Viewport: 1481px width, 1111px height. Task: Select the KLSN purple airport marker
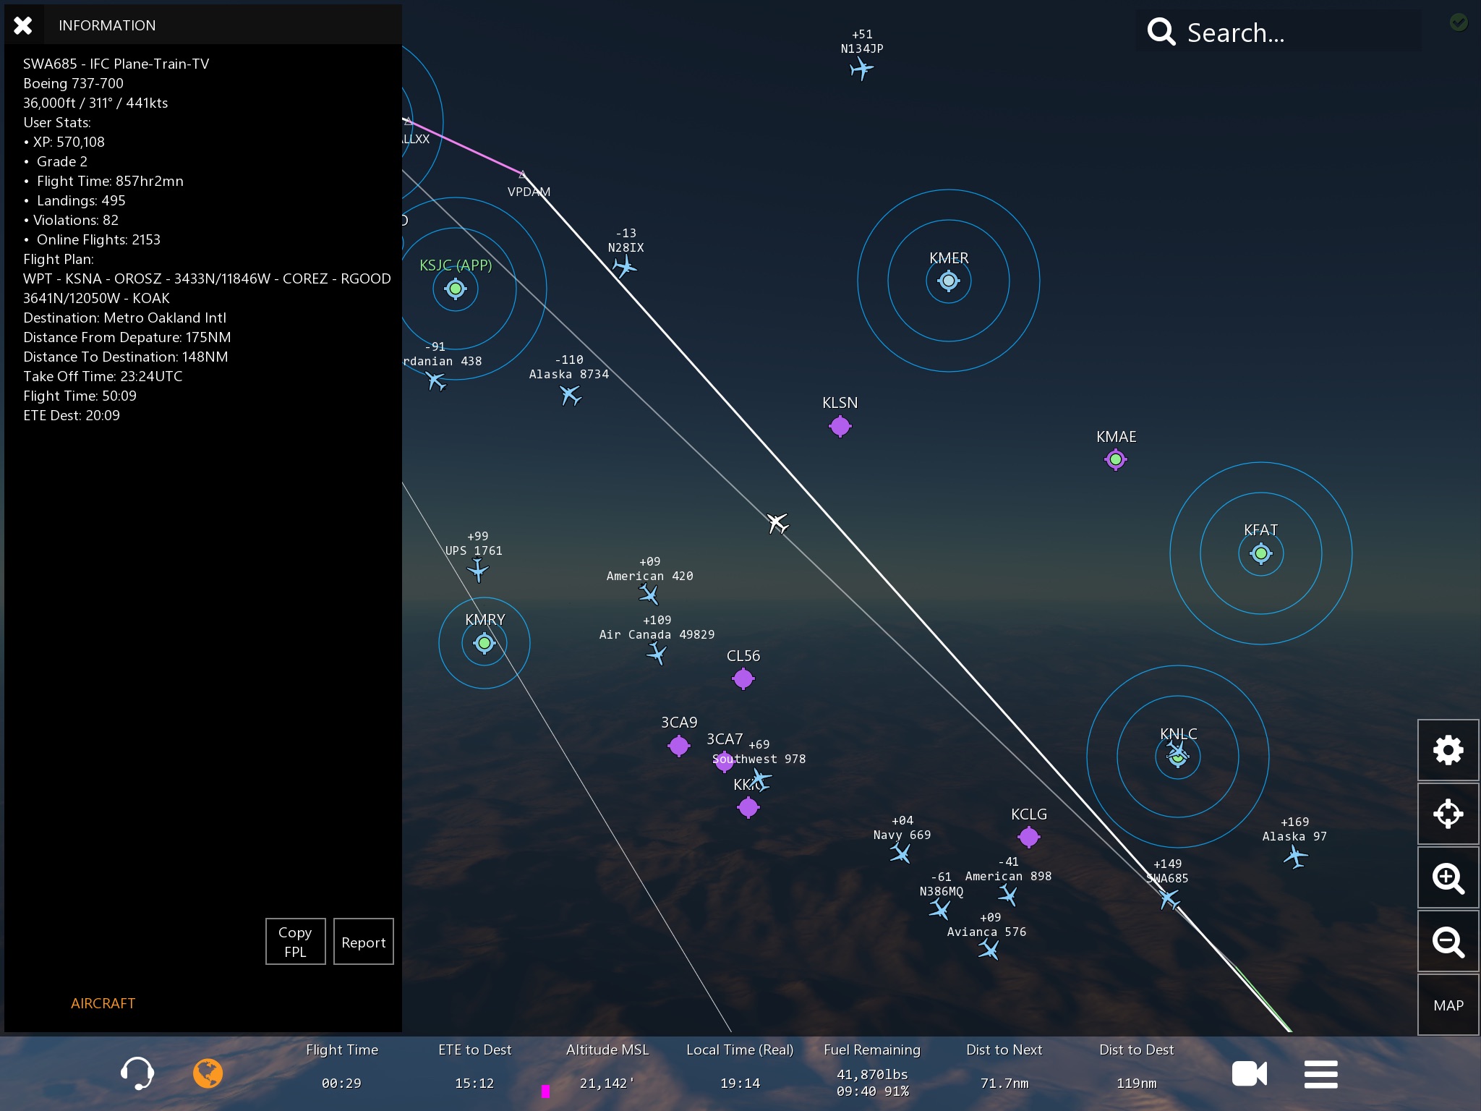click(840, 426)
